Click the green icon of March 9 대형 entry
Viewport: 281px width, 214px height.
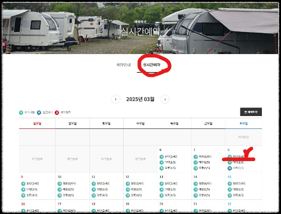(23, 189)
